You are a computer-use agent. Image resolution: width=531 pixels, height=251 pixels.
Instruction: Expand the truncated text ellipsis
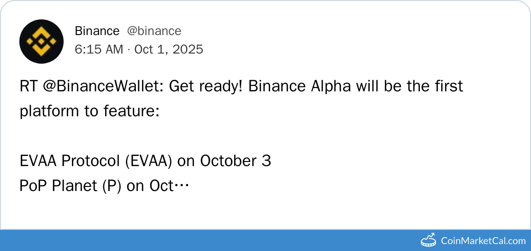(182, 186)
